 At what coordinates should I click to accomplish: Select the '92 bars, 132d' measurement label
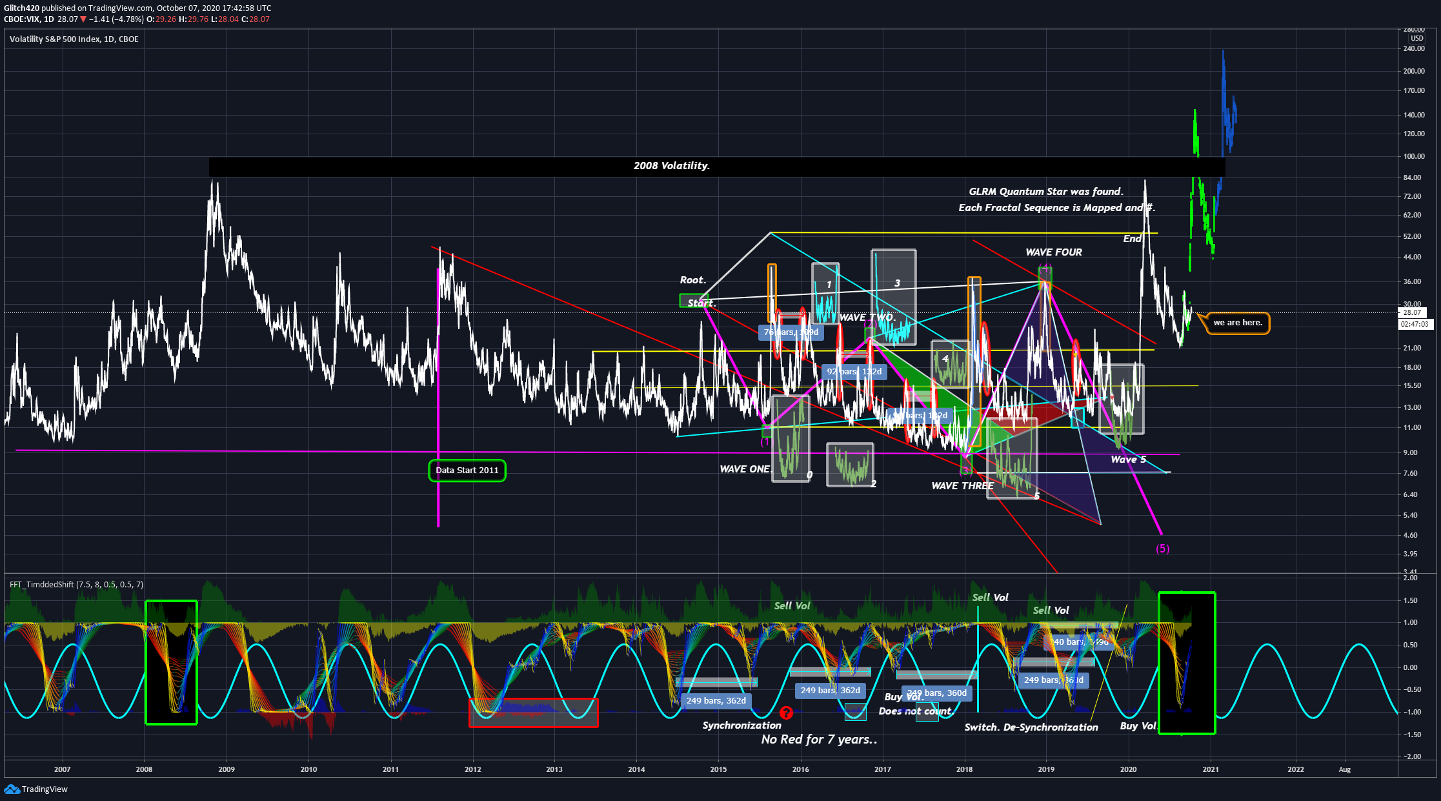(x=854, y=372)
